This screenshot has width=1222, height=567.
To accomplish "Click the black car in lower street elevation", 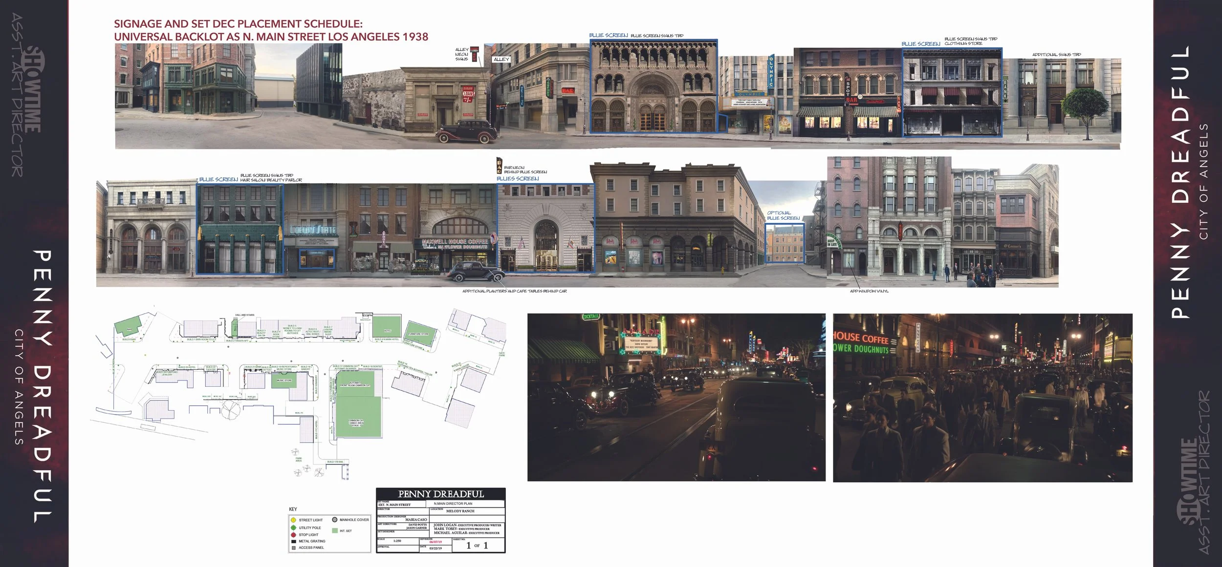I will 477,272.
